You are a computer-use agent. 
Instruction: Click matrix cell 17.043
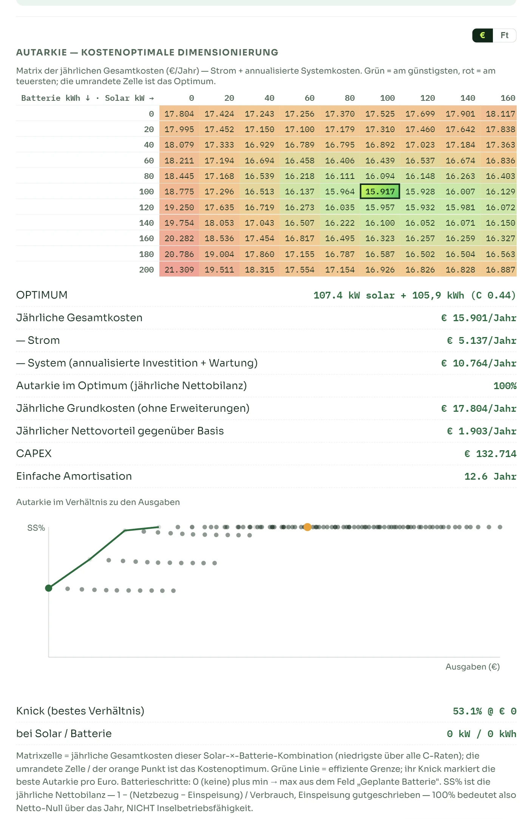259,223
